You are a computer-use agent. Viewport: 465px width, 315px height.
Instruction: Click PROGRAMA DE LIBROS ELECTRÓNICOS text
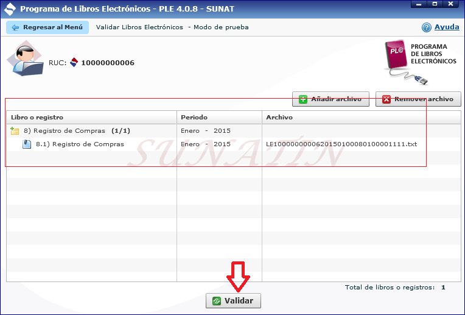tap(433, 54)
